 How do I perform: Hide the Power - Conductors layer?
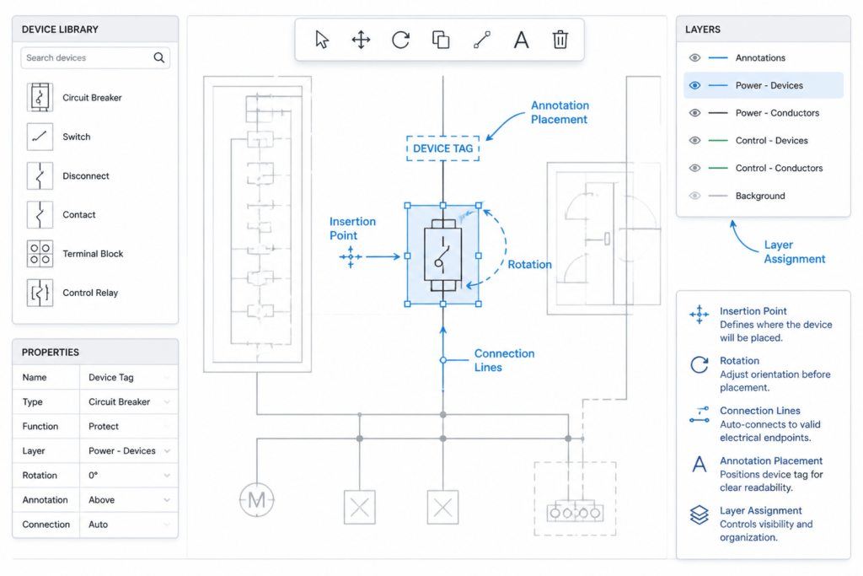coord(694,113)
